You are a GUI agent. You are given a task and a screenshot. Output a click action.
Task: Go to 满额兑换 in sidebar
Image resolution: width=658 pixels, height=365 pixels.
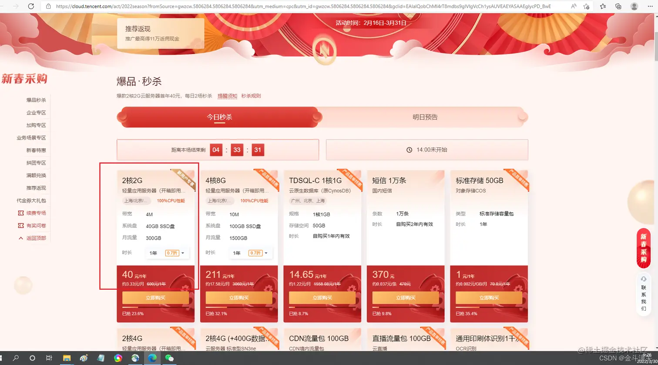pyautogui.click(x=36, y=176)
